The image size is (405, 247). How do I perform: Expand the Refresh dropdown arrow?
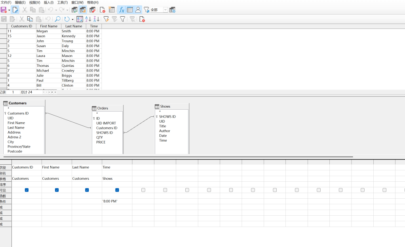click(x=72, y=19)
